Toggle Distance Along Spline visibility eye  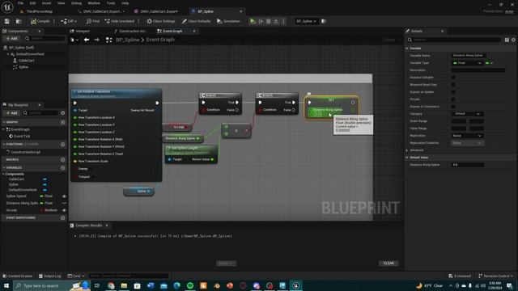click(x=64, y=203)
